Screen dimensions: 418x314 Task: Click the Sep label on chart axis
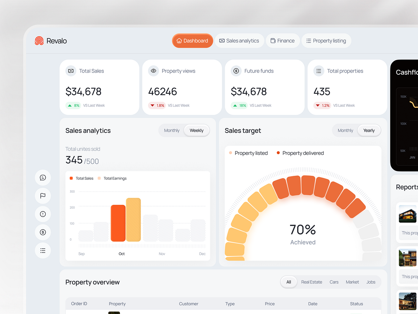coord(82,254)
